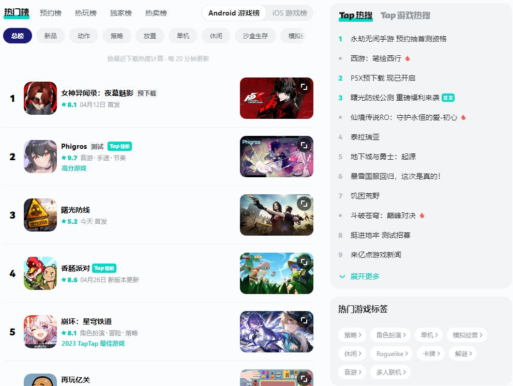Select the 放置 filter chip
The height and width of the screenshot is (386, 513).
coord(150,36)
